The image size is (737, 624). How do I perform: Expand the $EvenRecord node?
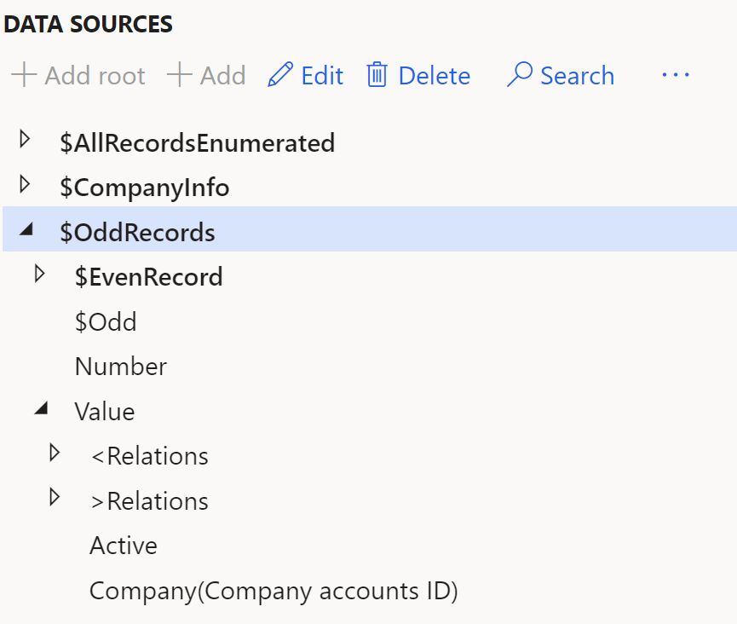(39, 274)
